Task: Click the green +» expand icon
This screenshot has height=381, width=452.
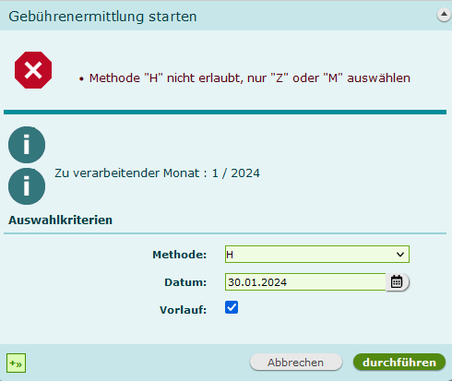Action: [16, 363]
